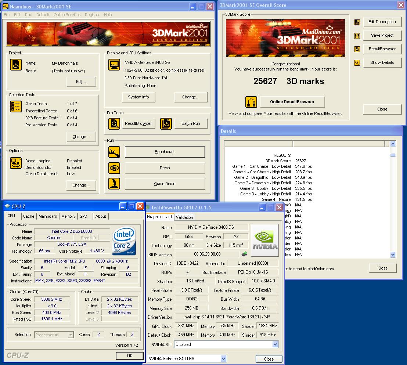This screenshot has height=365, width=407.
Task: Click Close at bottom of GPU-Z
Action: [x=269, y=359]
